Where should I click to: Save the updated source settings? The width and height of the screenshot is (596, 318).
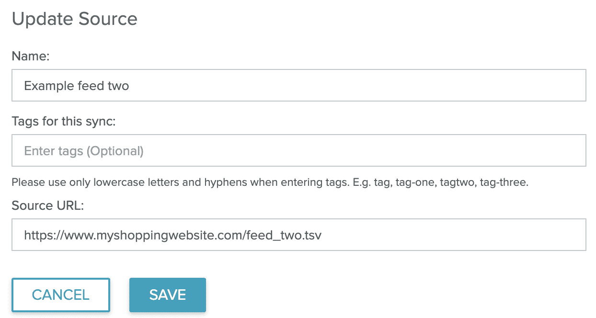tap(167, 295)
